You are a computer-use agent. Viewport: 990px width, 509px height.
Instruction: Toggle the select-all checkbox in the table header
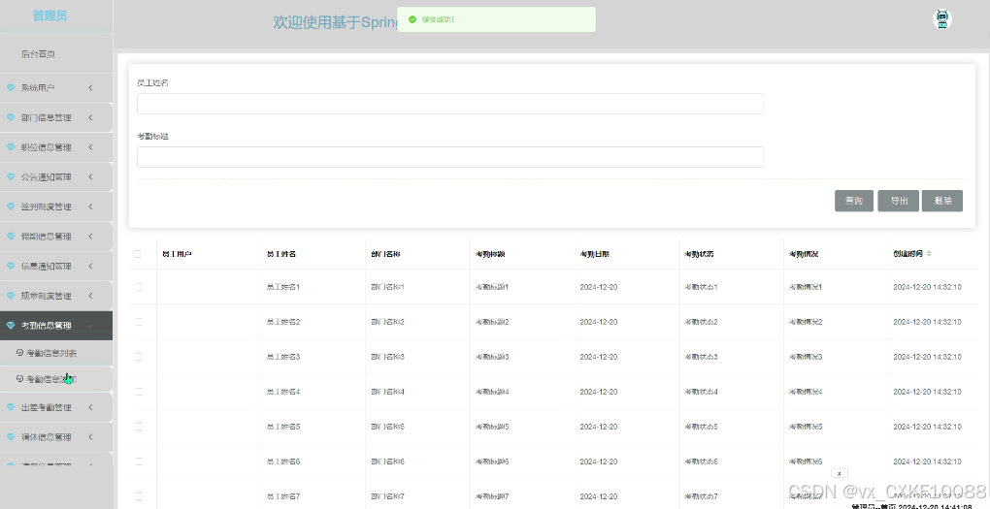(x=137, y=254)
